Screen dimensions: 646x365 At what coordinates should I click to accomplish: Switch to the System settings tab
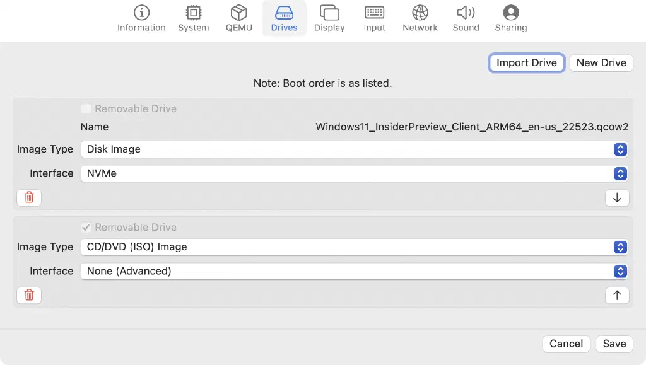(x=193, y=19)
